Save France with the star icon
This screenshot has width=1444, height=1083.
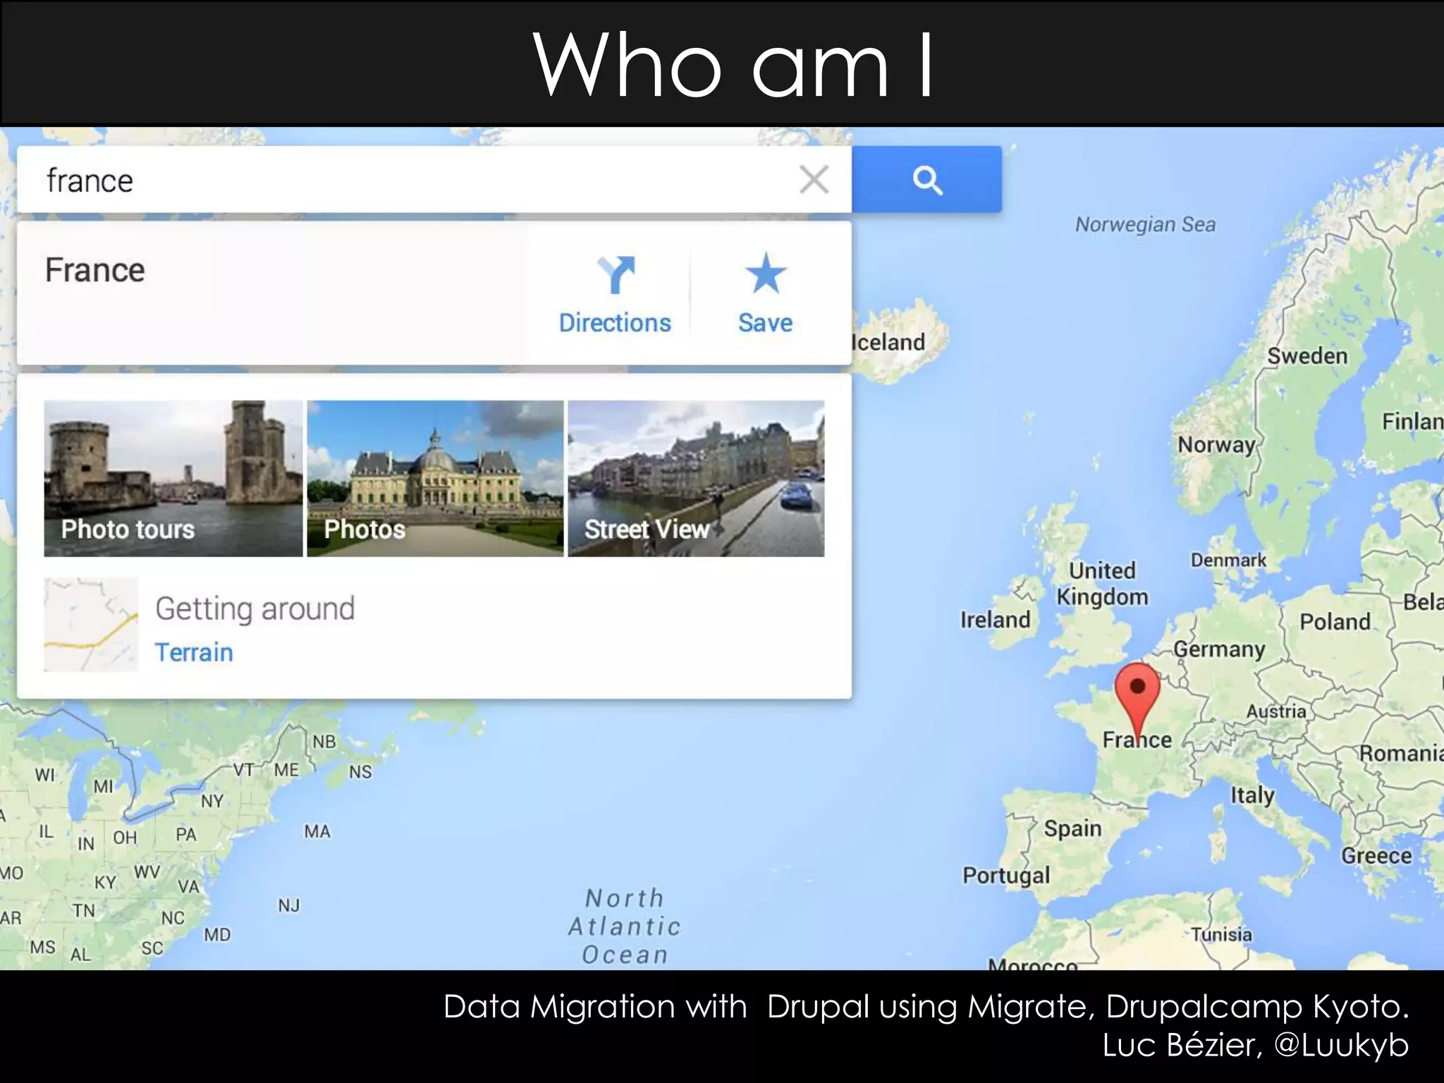[765, 295]
